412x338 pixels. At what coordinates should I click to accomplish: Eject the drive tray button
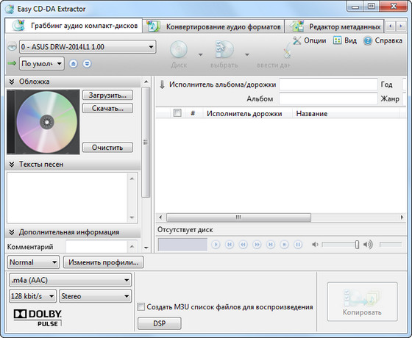tap(74, 63)
